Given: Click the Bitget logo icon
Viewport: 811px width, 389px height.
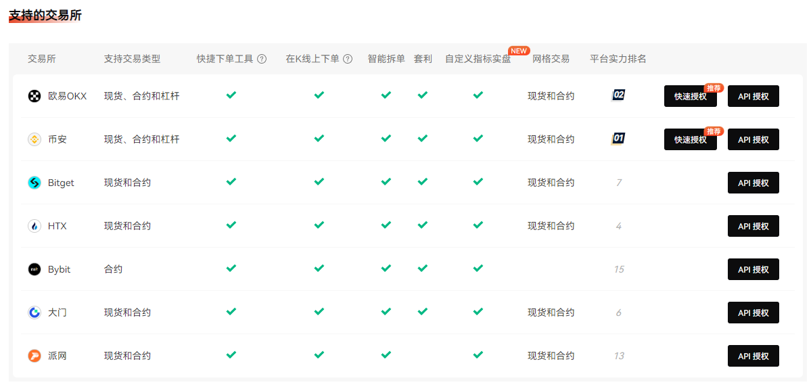Looking at the screenshot, I should [34, 183].
